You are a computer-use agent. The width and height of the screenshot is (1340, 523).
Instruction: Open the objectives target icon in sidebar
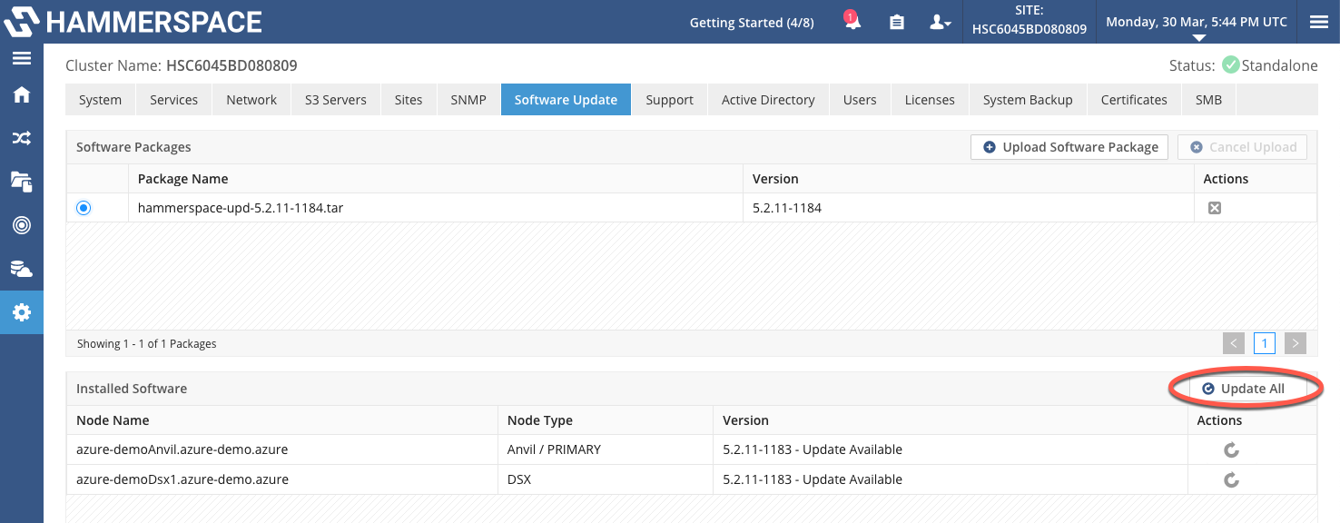[21, 225]
